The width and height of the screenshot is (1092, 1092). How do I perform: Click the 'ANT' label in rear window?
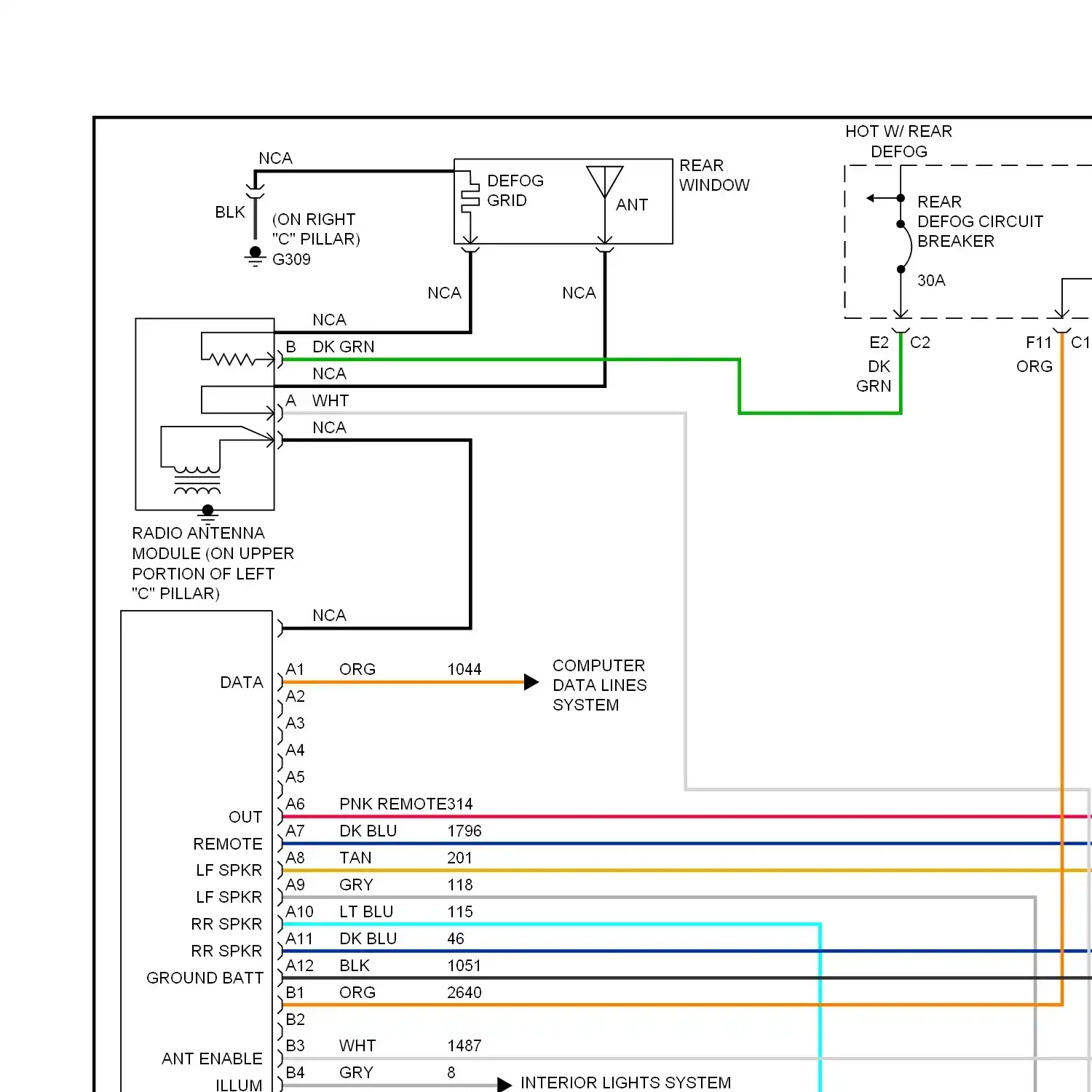(632, 205)
